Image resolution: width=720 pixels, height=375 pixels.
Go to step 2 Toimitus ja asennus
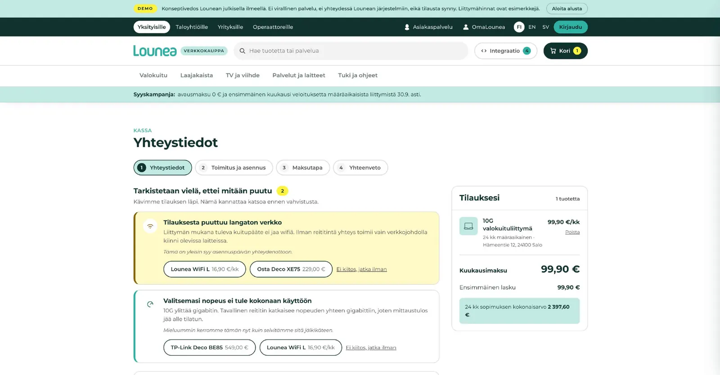pyautogui.click(x=234, y=168)
